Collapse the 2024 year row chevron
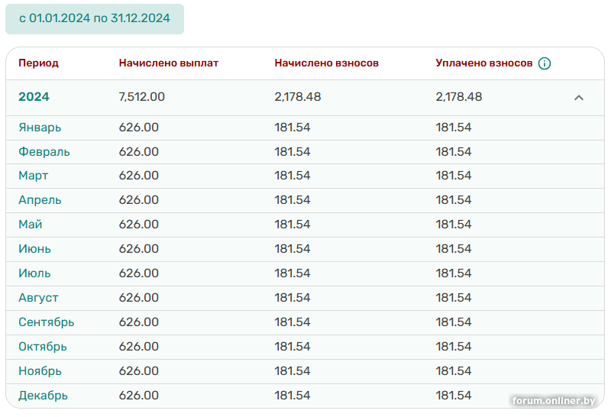 578,98
